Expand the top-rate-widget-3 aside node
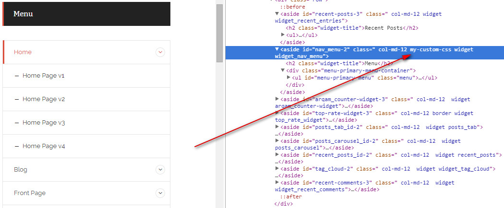The width and height of the screenshot is (504, 208). (x=277, y=113)
